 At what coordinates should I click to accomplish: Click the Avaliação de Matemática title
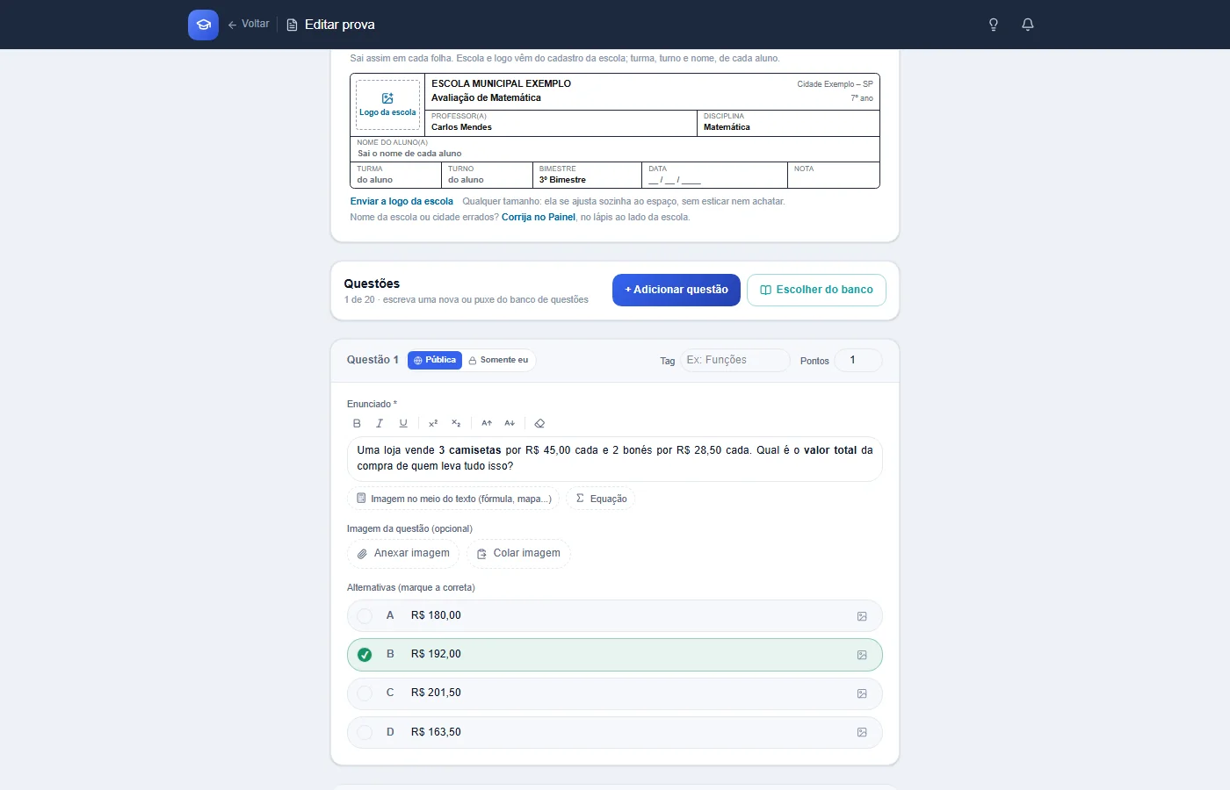(486, 98)
